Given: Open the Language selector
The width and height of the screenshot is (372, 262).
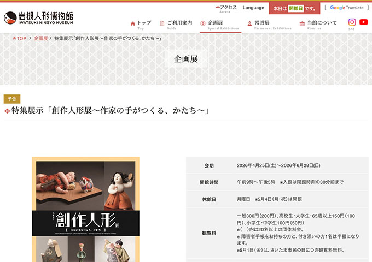Looking at the screenshot, I should pos(253,8).
